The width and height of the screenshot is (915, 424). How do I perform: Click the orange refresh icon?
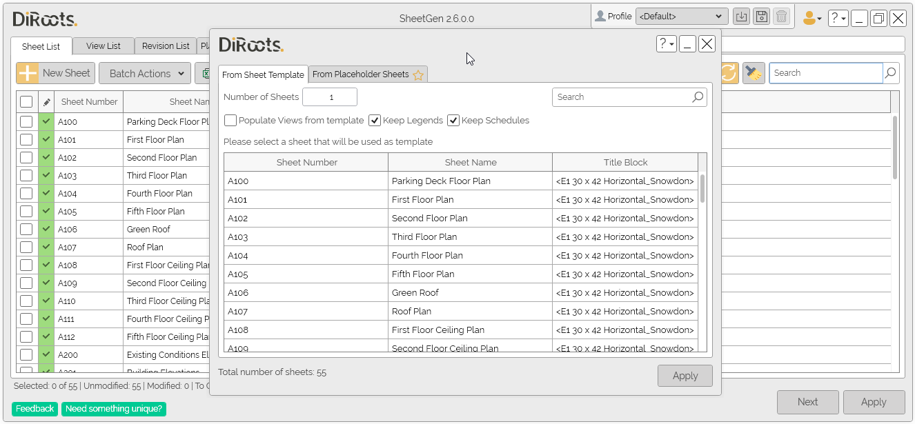pyautogui.click(x=729, y=73)
